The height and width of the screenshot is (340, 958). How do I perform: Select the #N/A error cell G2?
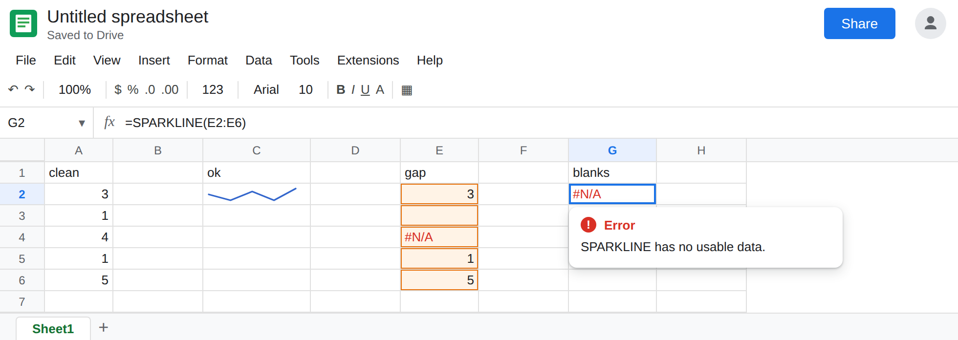coord(612,194)
